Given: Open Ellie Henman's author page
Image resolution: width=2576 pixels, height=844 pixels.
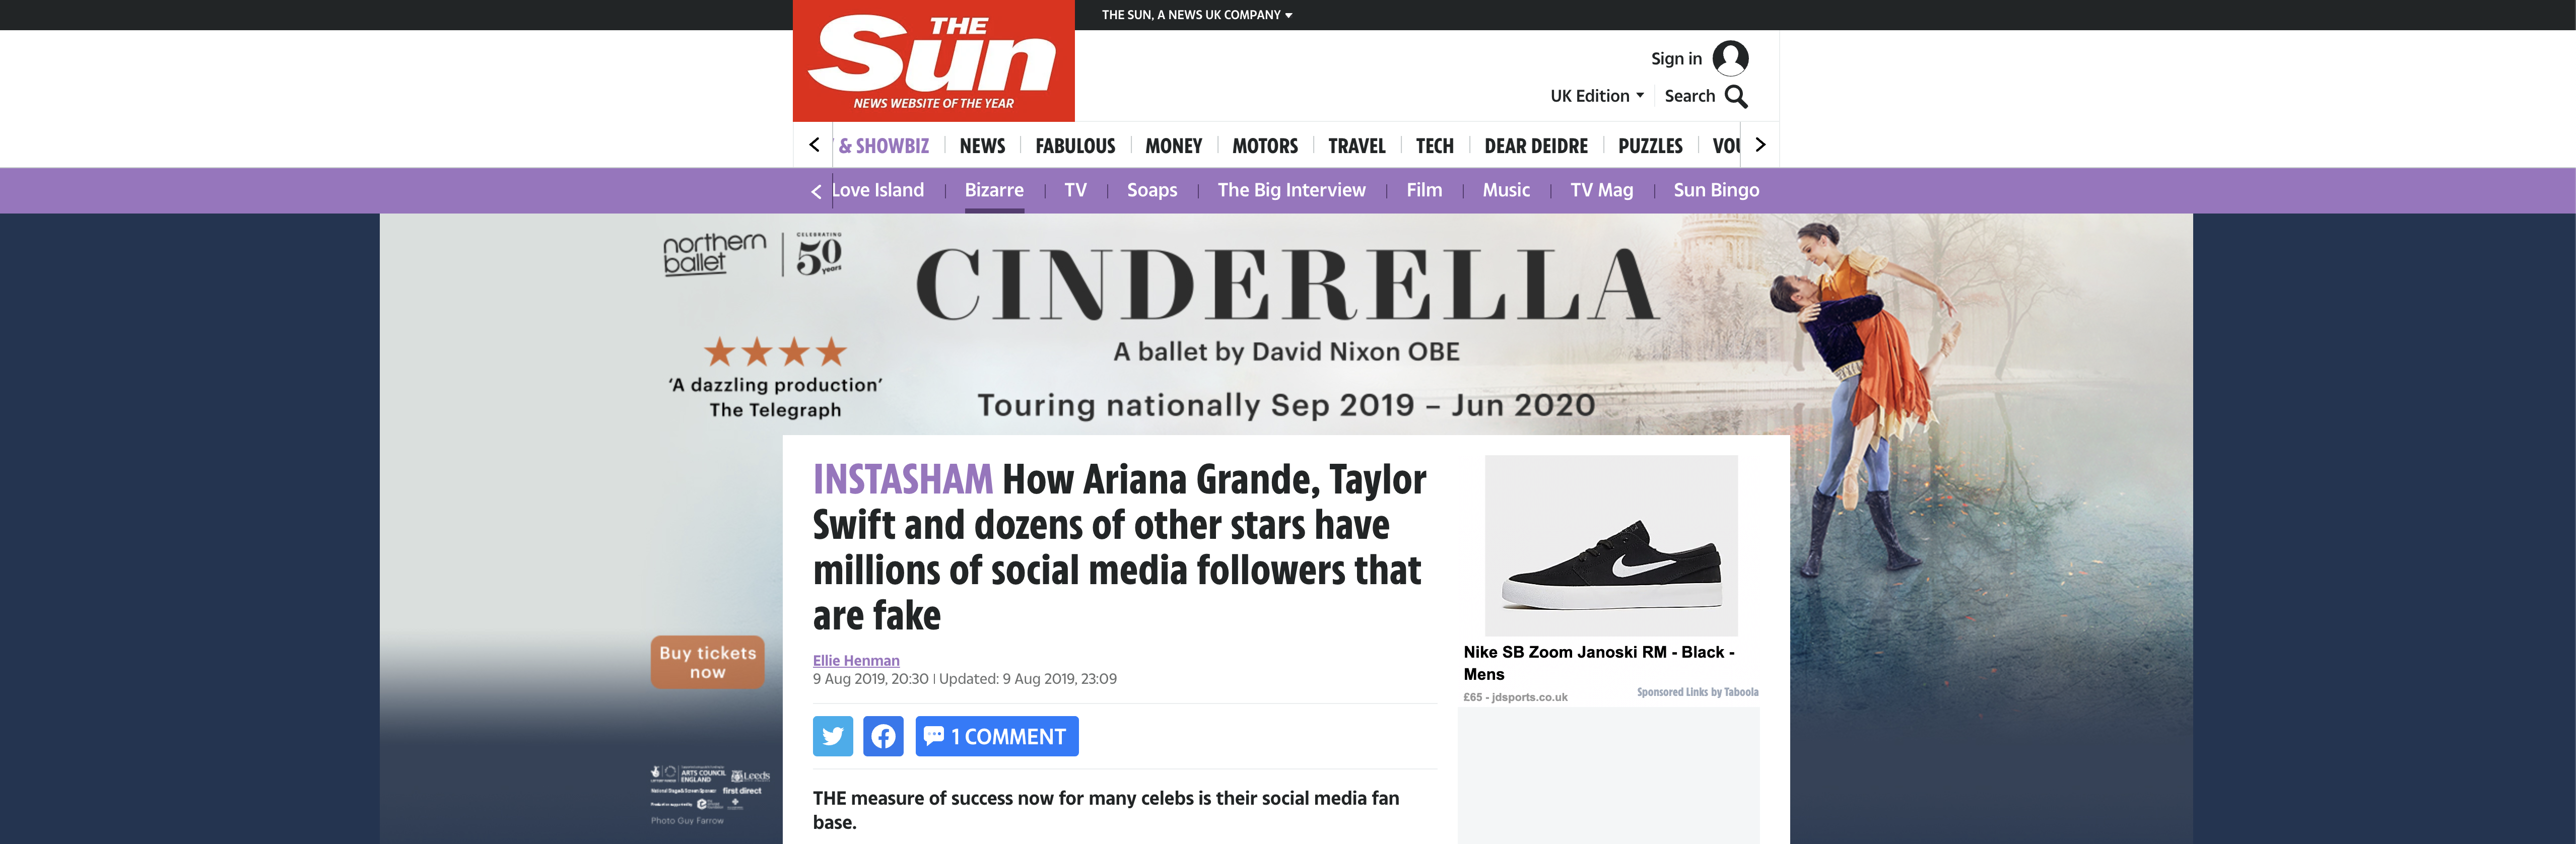Looking at the screenshot, I should point(855,660).
